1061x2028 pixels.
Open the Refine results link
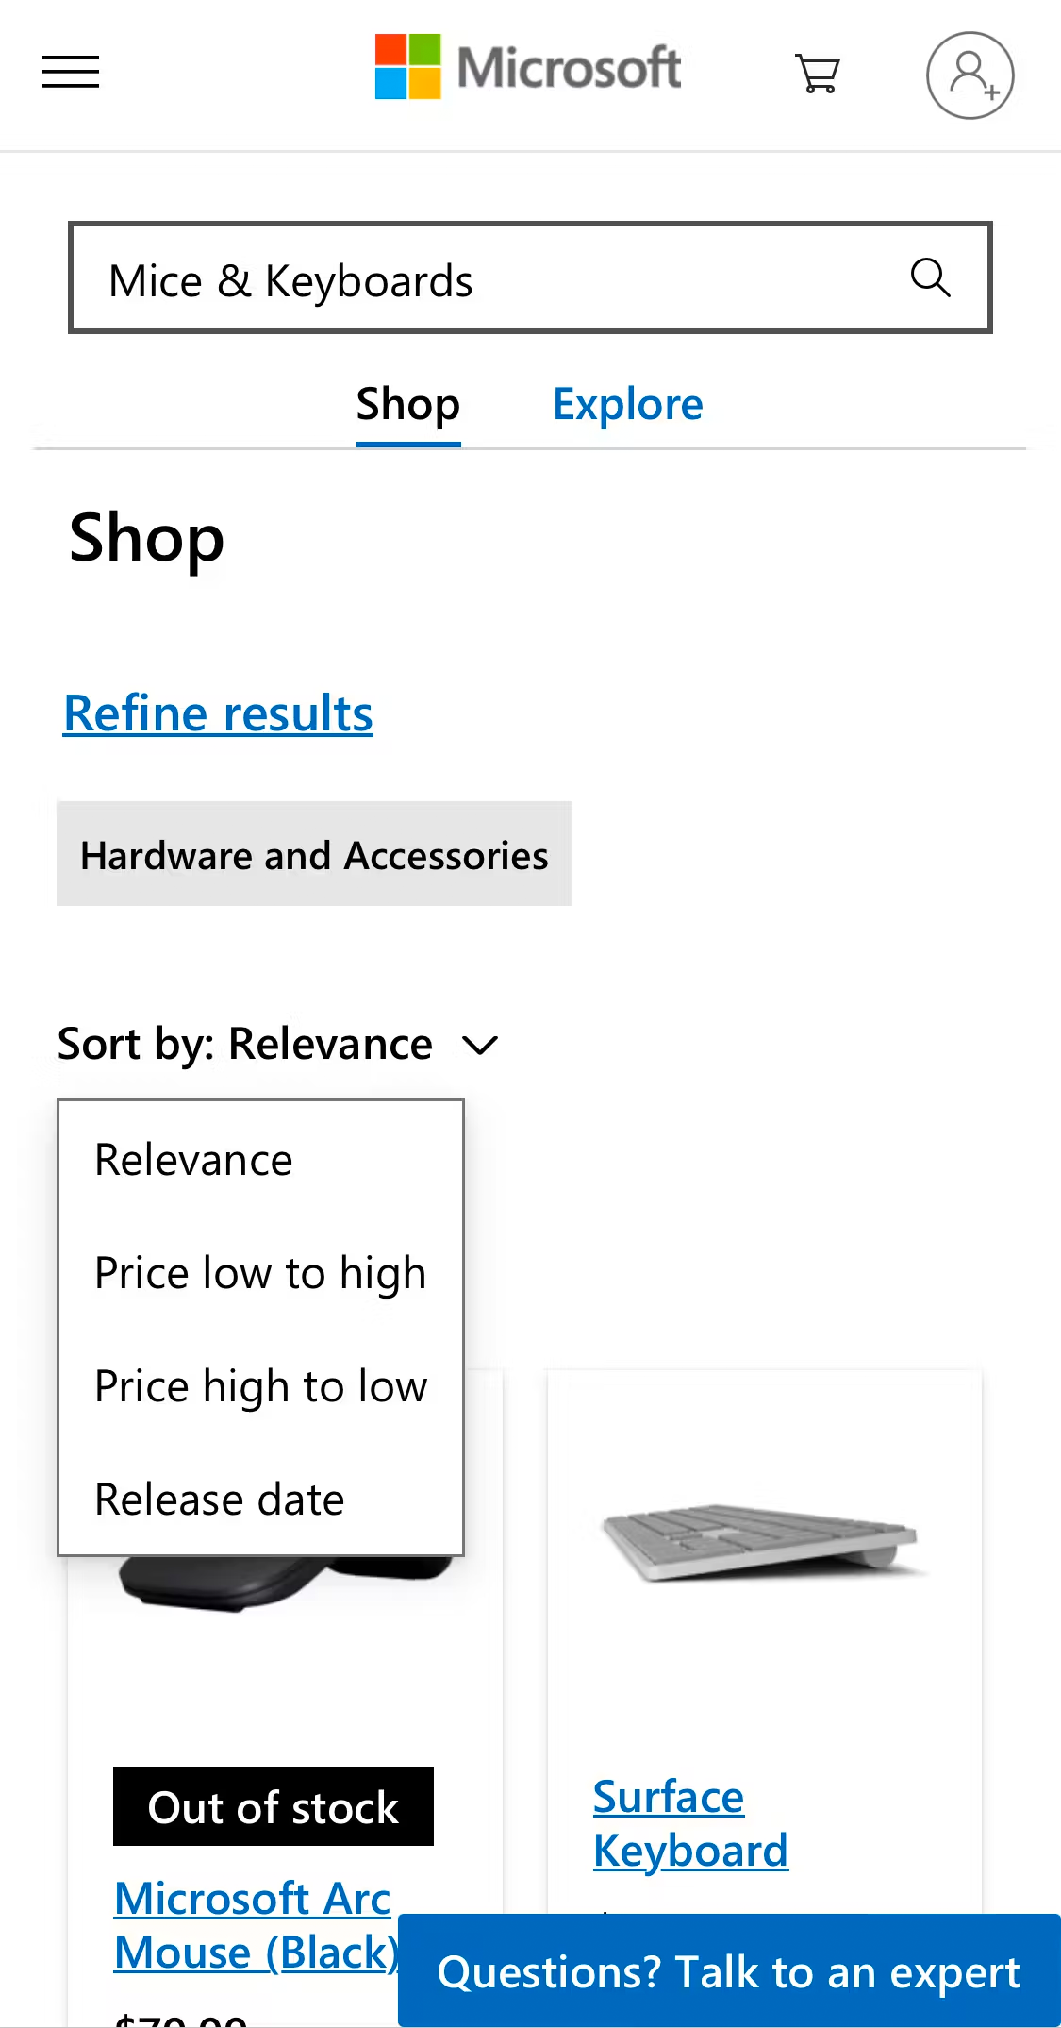tap(218, 713)
